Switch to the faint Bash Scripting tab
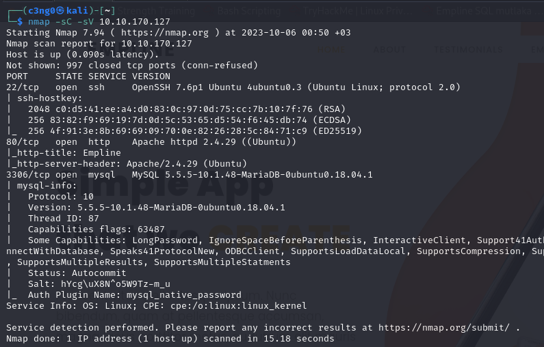The image size is (544, 347). 231,12
